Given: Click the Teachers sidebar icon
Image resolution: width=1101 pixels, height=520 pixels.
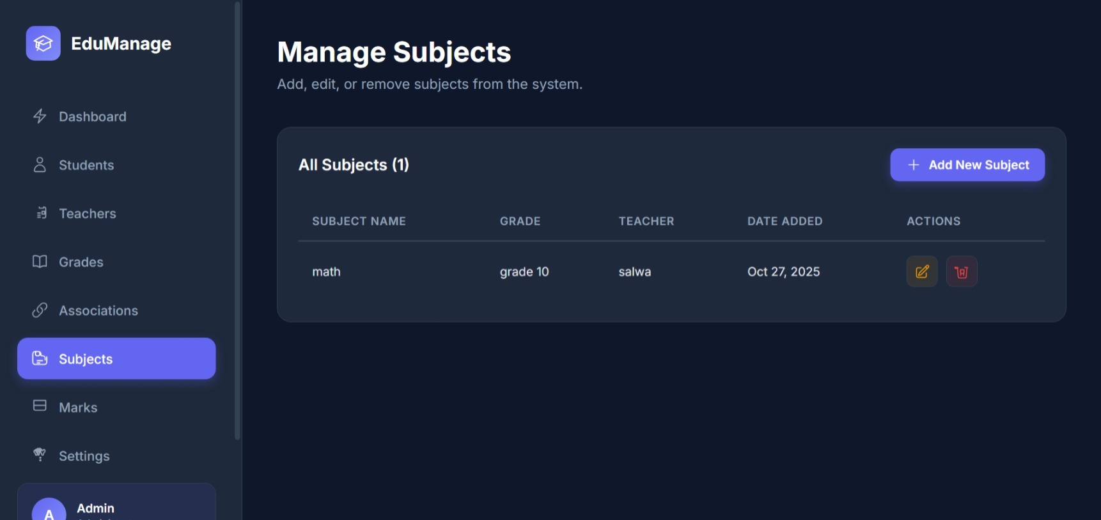Looking at the screenshot, I should click(x=41, y=213).
